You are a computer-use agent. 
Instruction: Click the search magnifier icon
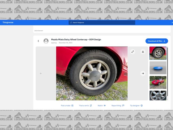pos(71,22)
